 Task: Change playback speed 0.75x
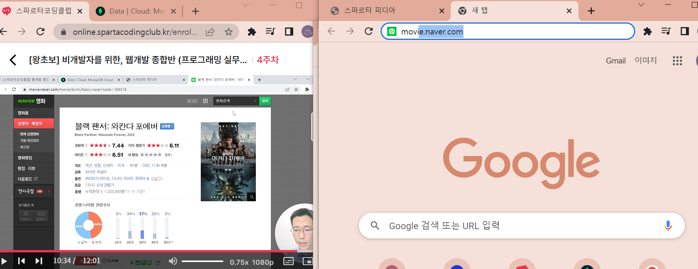click(x=239, y=262)
